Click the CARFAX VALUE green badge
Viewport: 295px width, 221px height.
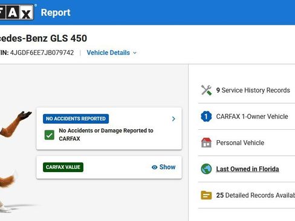tap(63, 167)
